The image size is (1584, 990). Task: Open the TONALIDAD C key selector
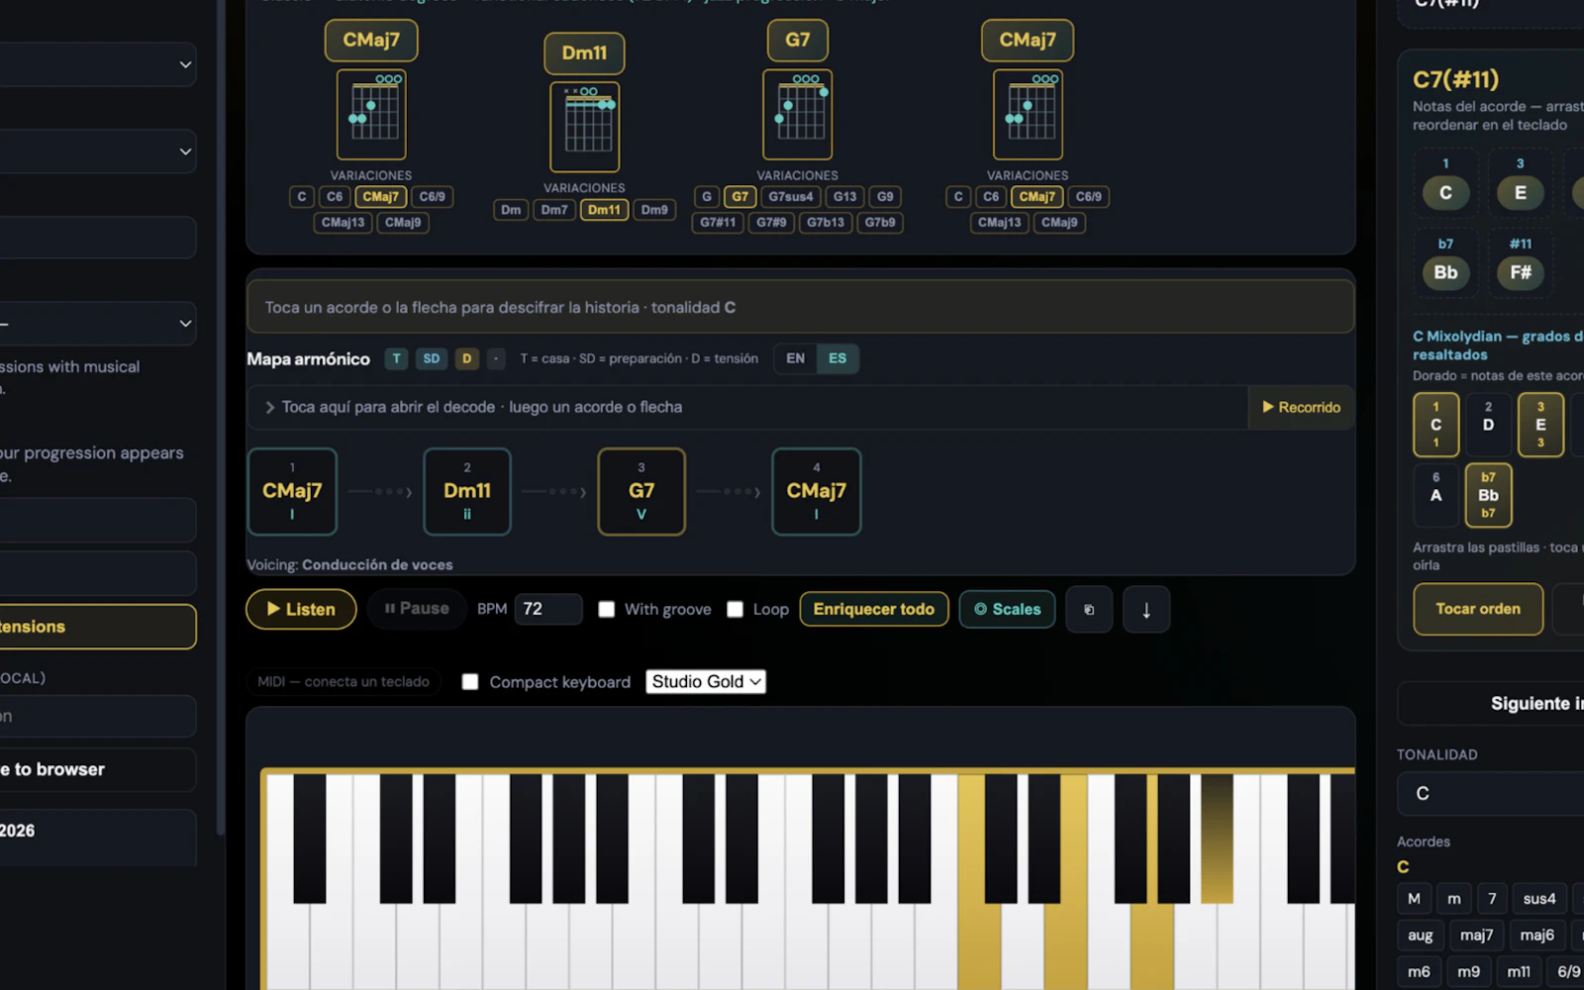pyautogui.click(x=1491, y=793)
